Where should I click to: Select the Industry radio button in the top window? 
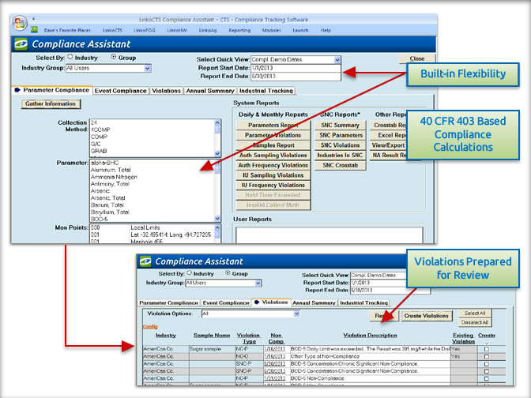[70, 57]
